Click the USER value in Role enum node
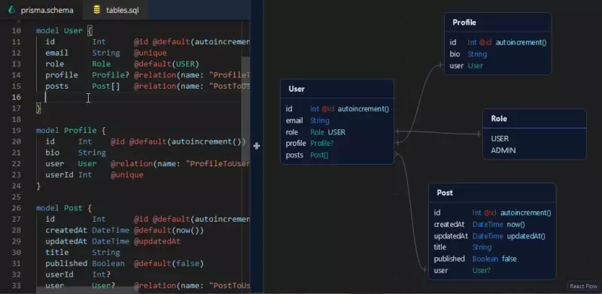Viewport: 602px width, 294px height. click(500, 138)
